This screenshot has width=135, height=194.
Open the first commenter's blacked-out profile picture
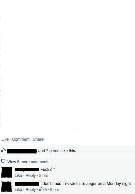click(7, 172)
